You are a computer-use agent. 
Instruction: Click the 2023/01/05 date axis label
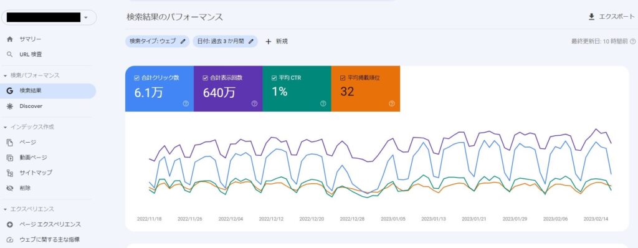click(393, 219)
